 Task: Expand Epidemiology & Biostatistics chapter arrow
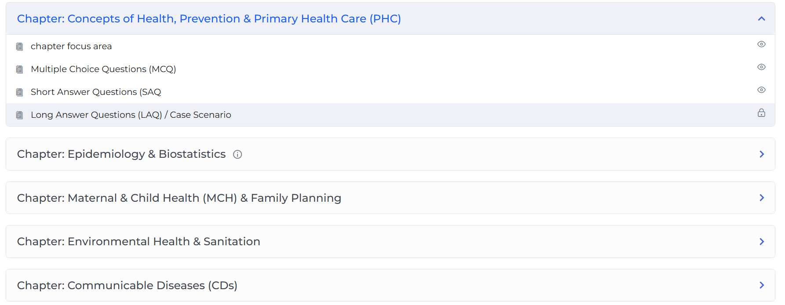pyautogui.click(x=762, y=154)
